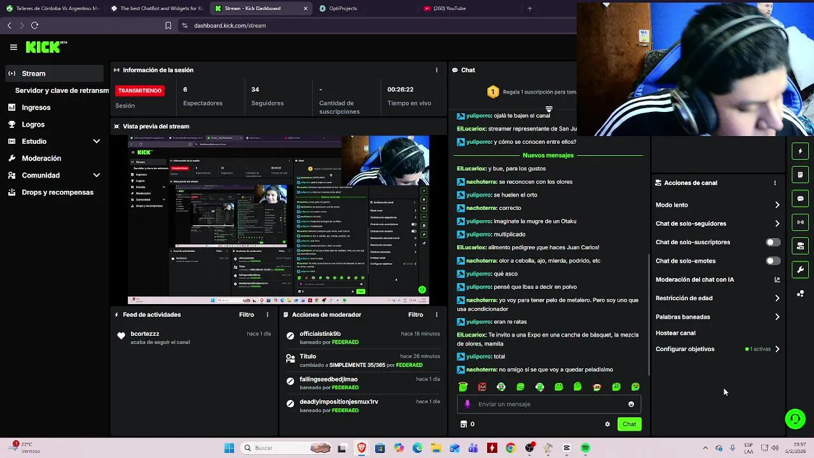
Task: Click the chat panel scrollbar
Action: (x=649, y=315)
